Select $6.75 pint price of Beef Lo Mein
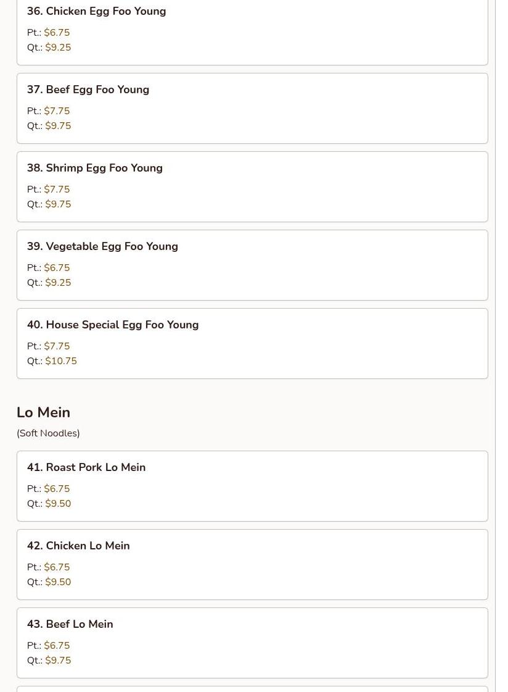 click(x=57, y=645)
